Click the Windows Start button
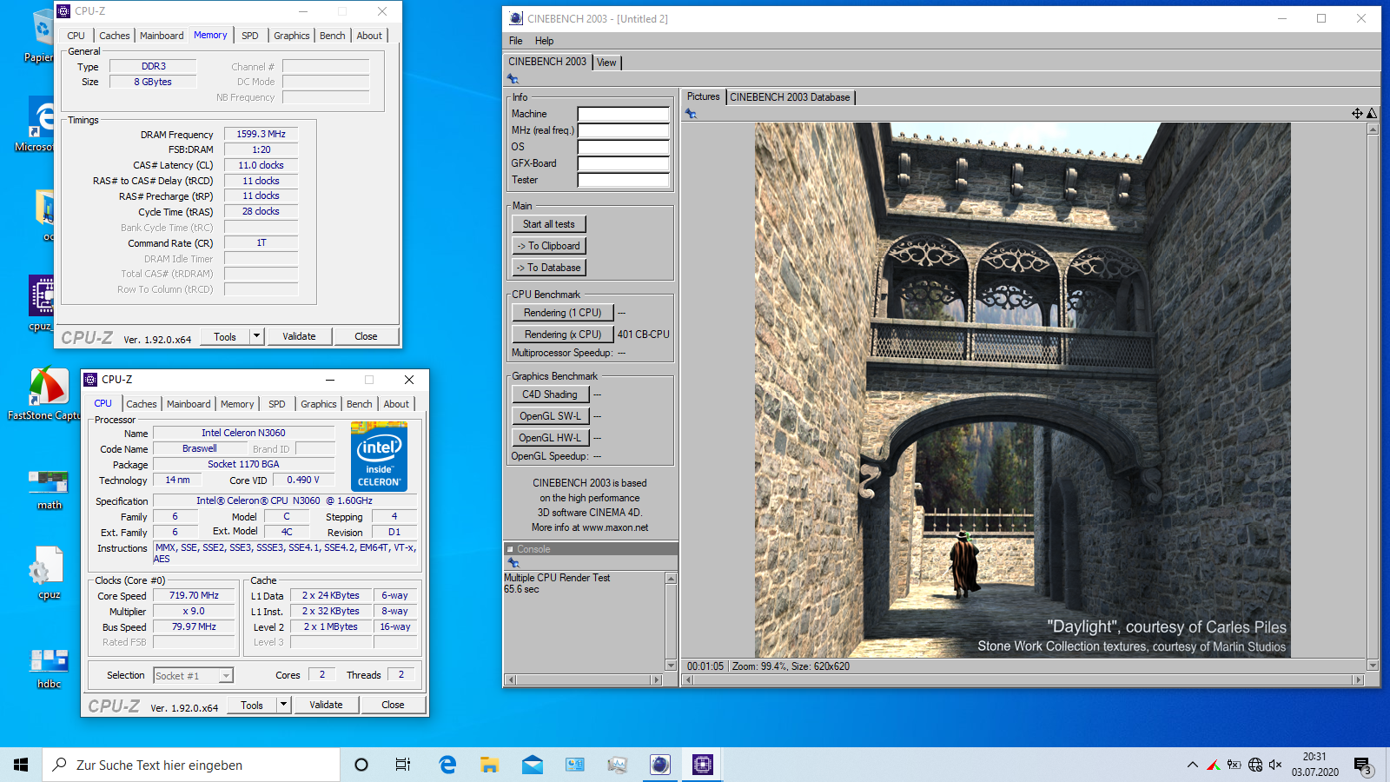 pos(21,765)
